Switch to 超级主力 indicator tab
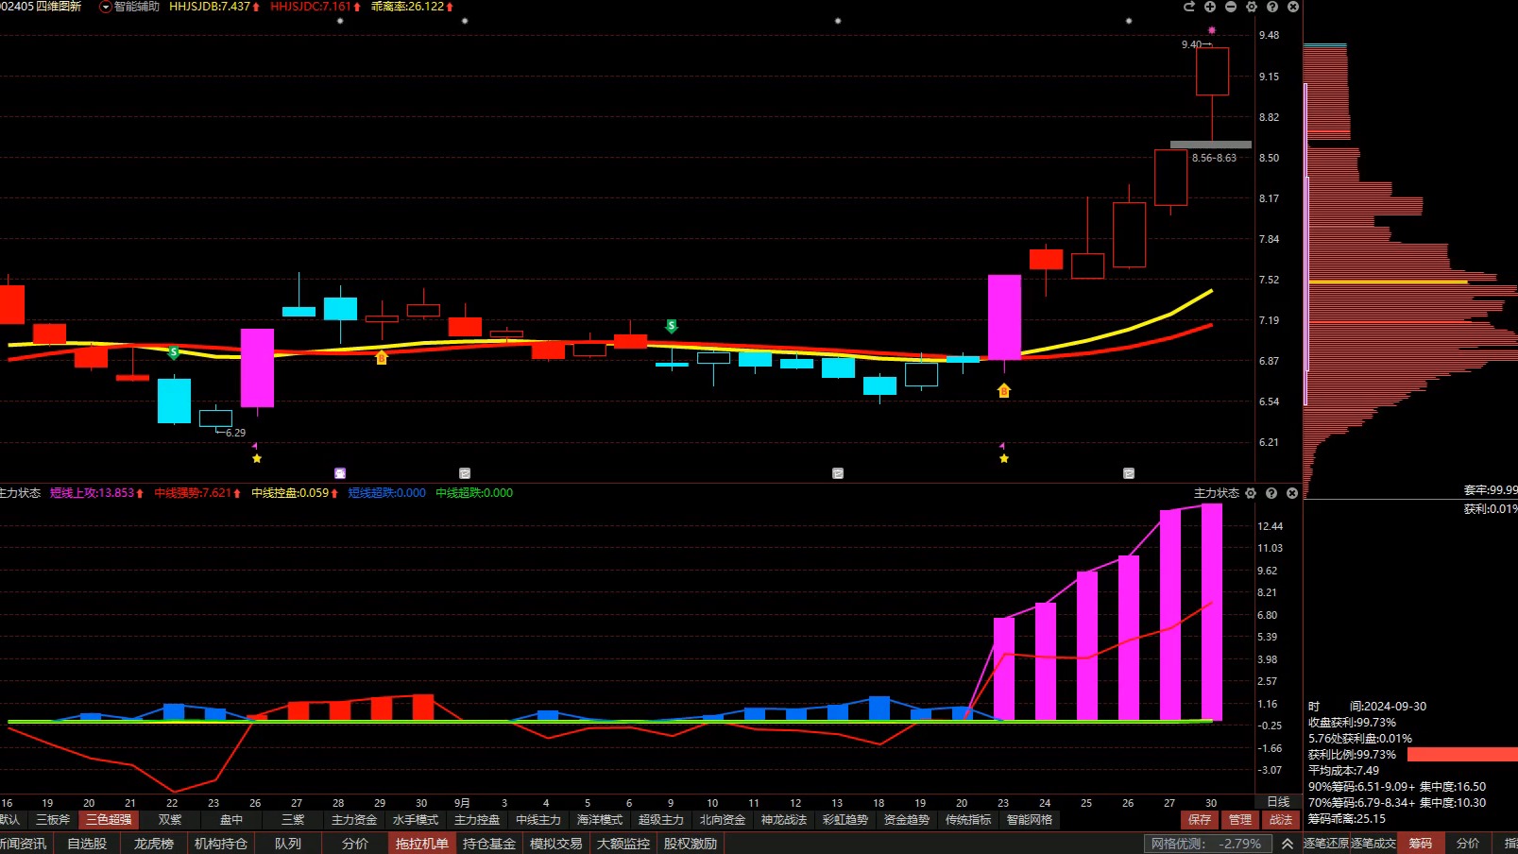1518x854 pixels. [661, 820]
